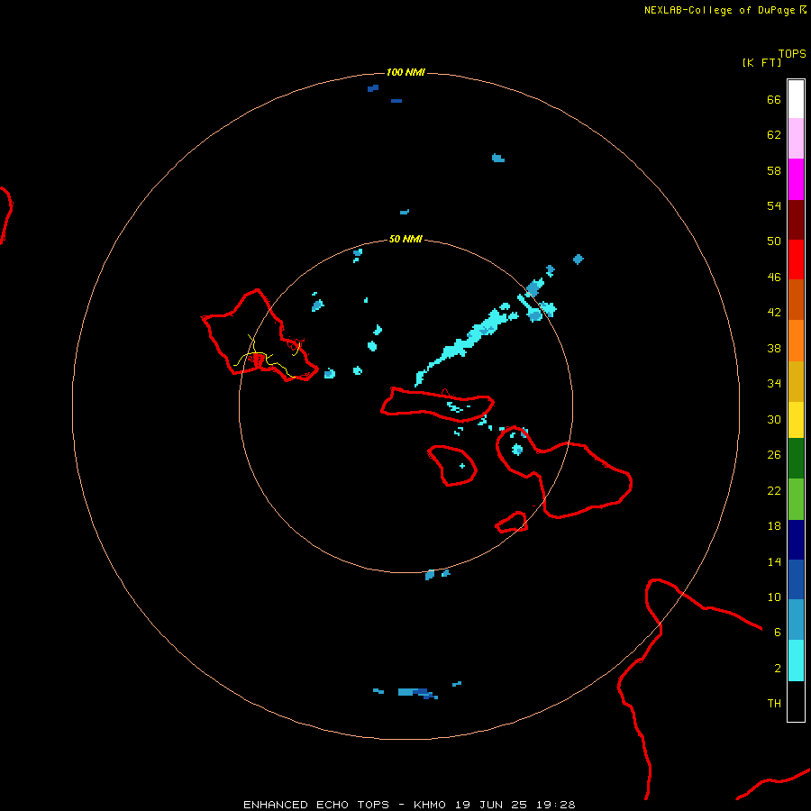Click the black TH threshold swatch

coord(796,701)
